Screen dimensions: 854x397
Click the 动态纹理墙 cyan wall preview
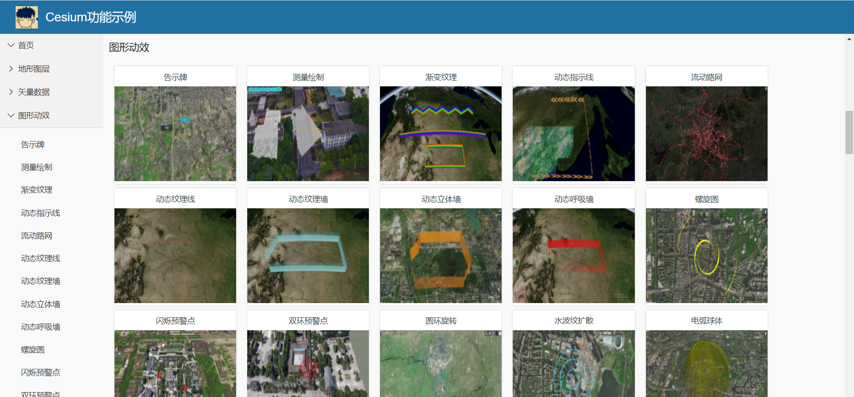308,255
